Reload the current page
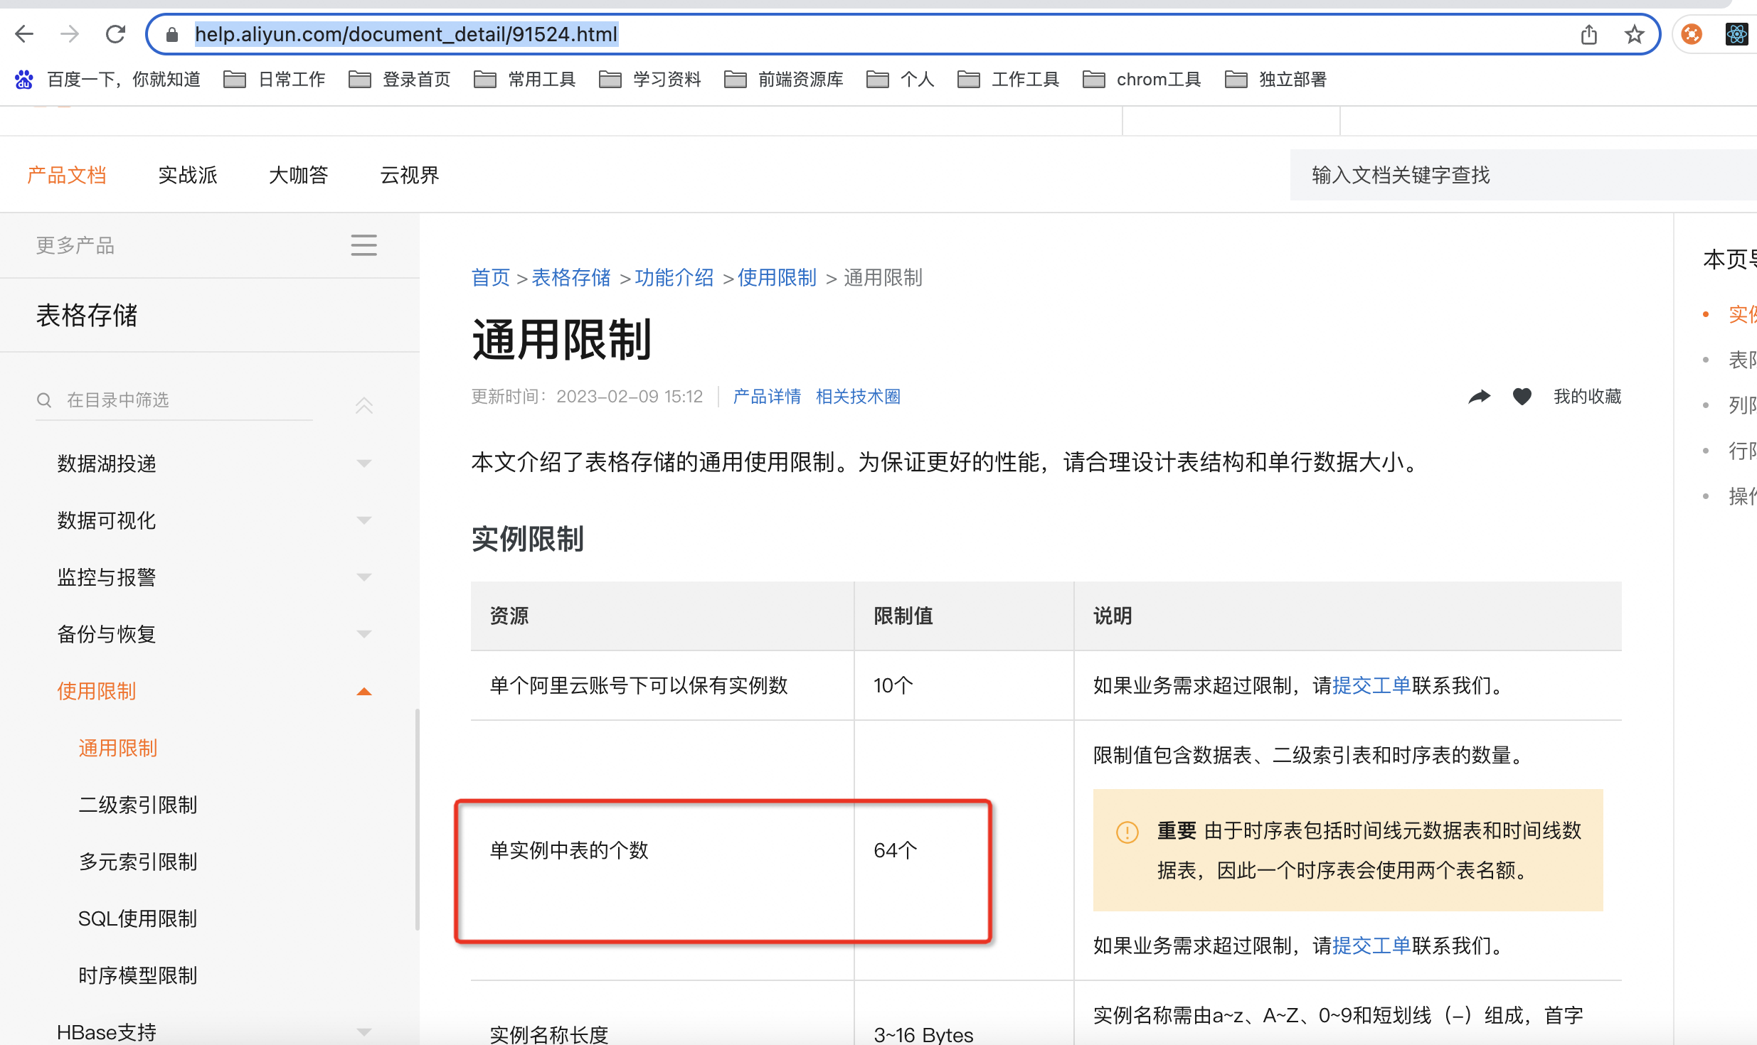This screenshot has height=1045, width=1757. pyautogui.click(x=115, y=34)
